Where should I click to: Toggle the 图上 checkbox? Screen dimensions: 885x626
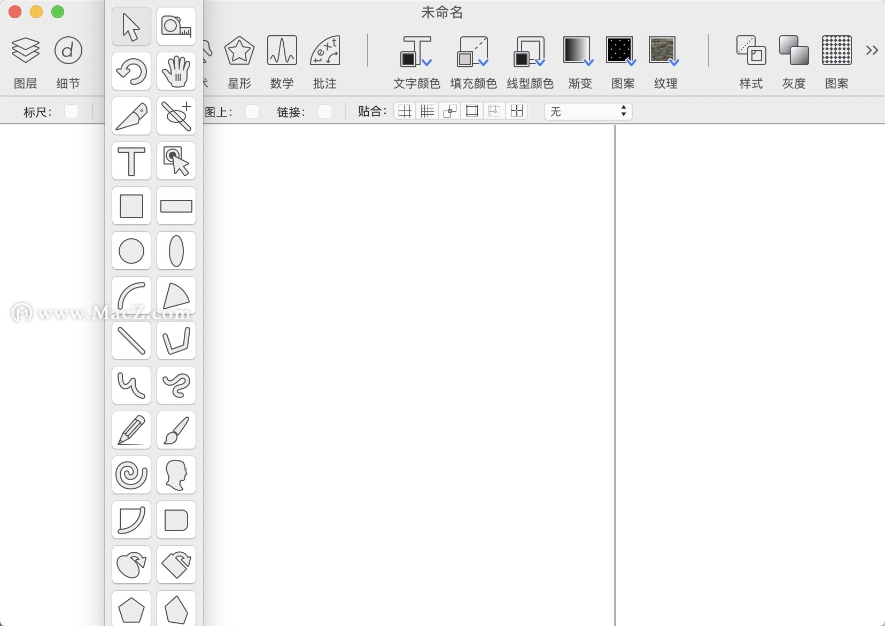(252, 111)
